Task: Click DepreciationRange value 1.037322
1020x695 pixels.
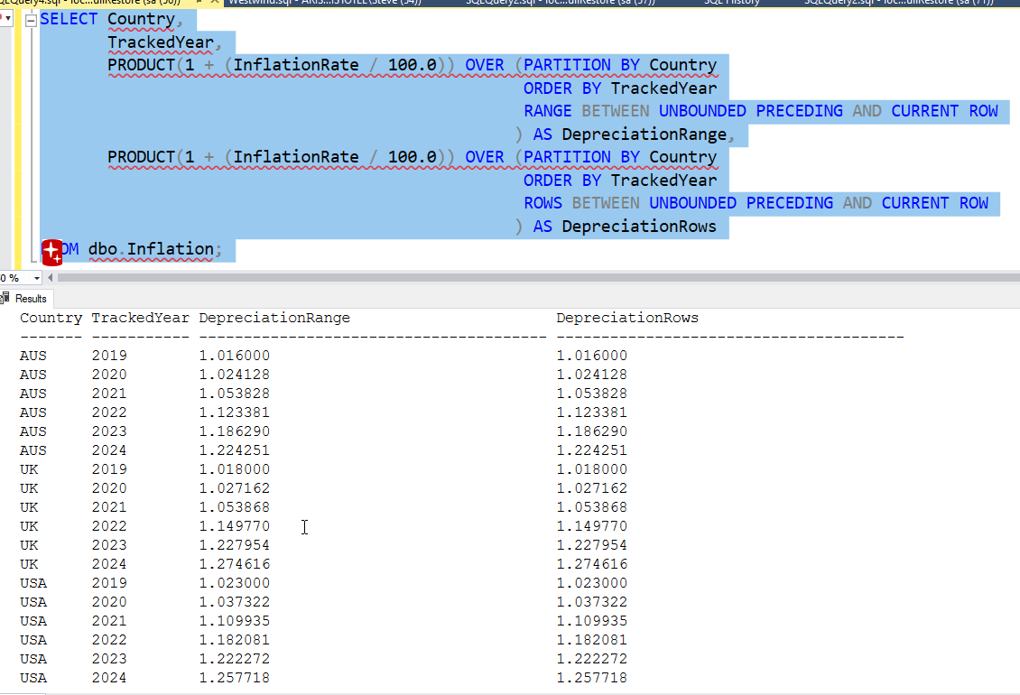Action: point(234,602)
